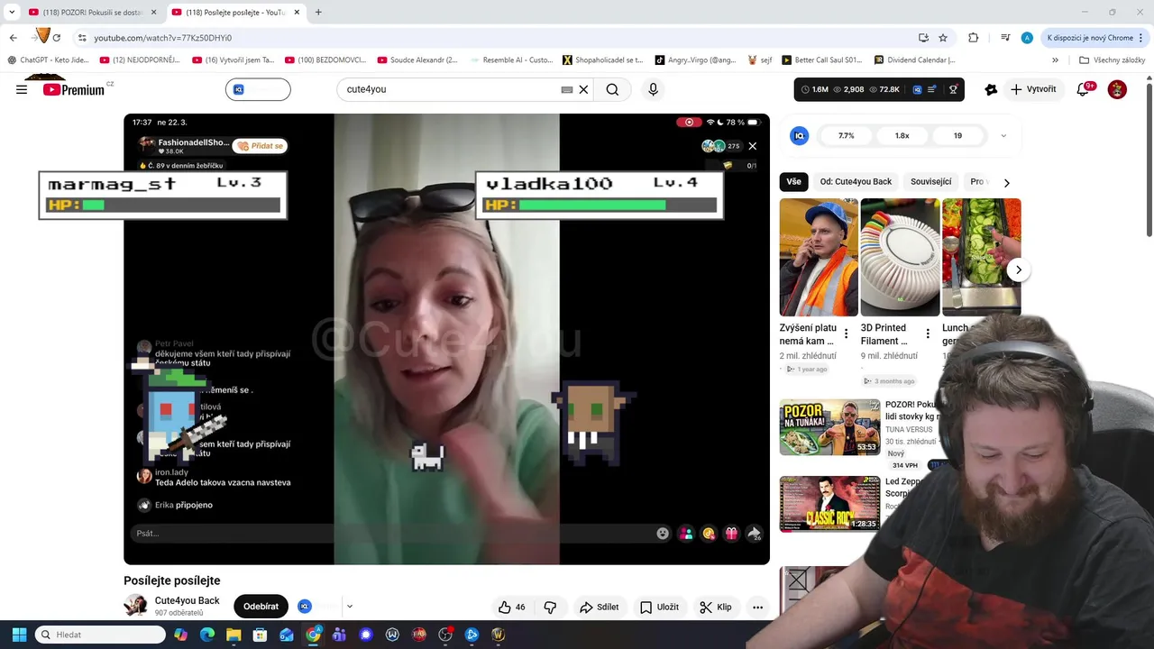Open Windows Start menu
The image size is (1154, 649).
pyautogui.click(x=19, y=635)
